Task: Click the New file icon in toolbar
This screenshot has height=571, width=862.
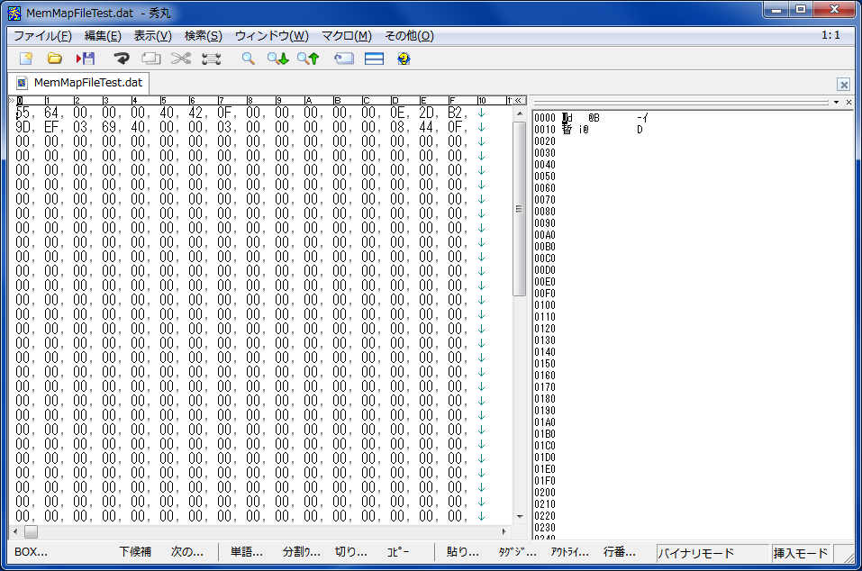Action: click(x=26, y=59)
